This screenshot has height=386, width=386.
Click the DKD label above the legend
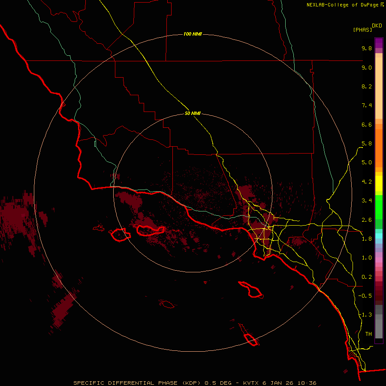tap(377, 26)
